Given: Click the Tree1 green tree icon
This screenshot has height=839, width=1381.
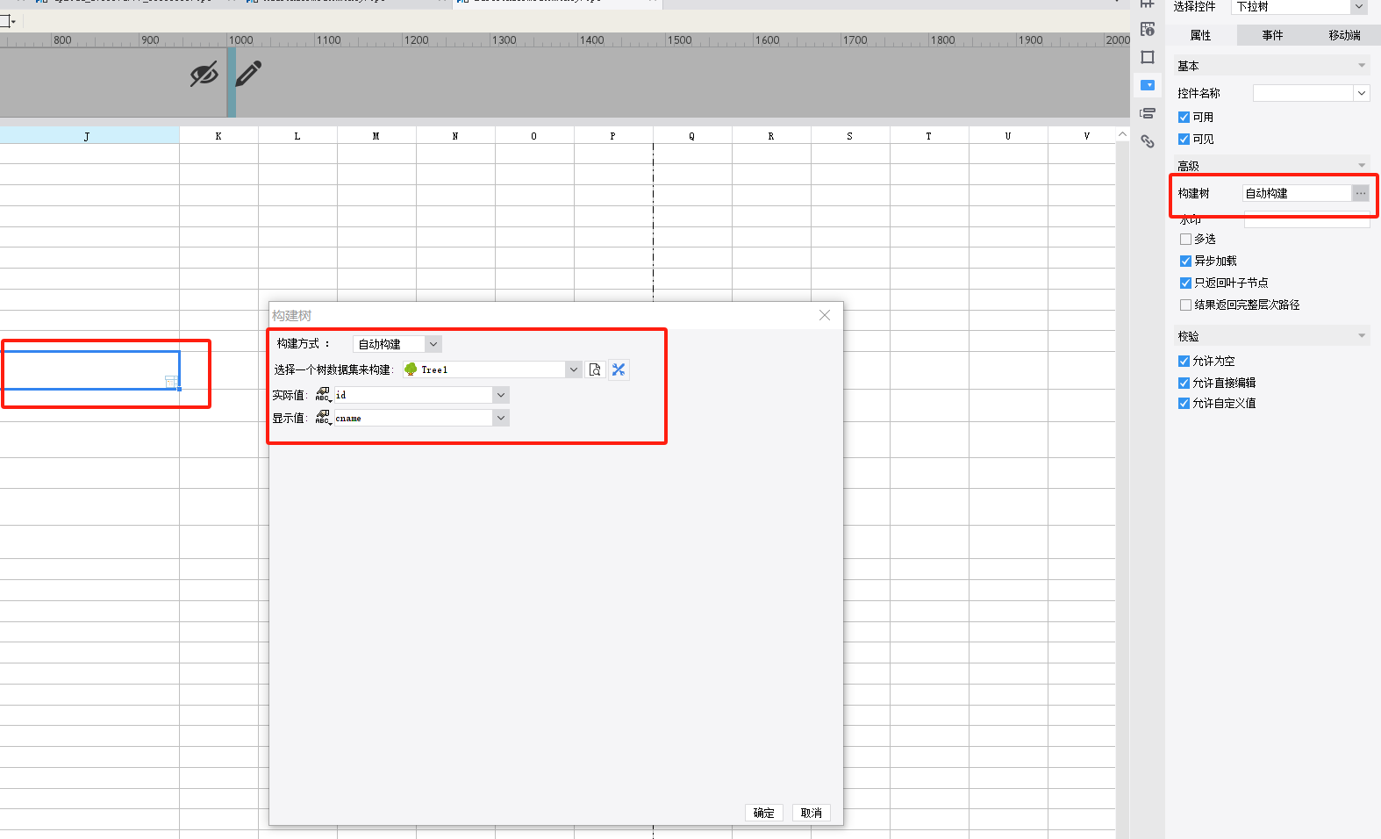Looking at the screenshot, I should (411, 369).
